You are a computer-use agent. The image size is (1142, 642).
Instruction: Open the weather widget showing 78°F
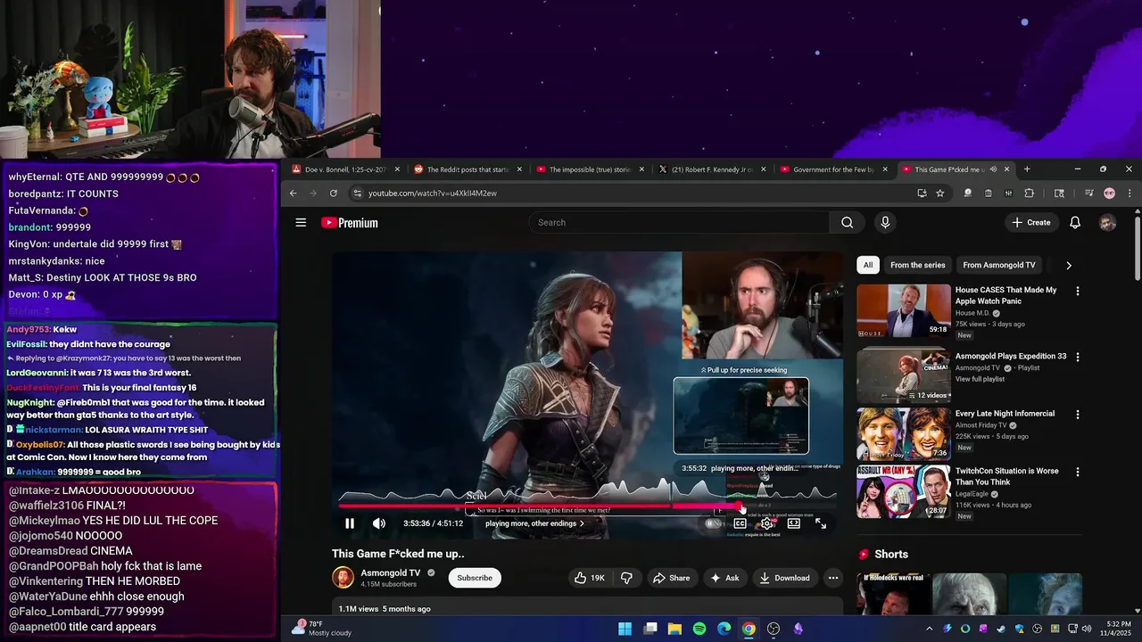point(321,629)
